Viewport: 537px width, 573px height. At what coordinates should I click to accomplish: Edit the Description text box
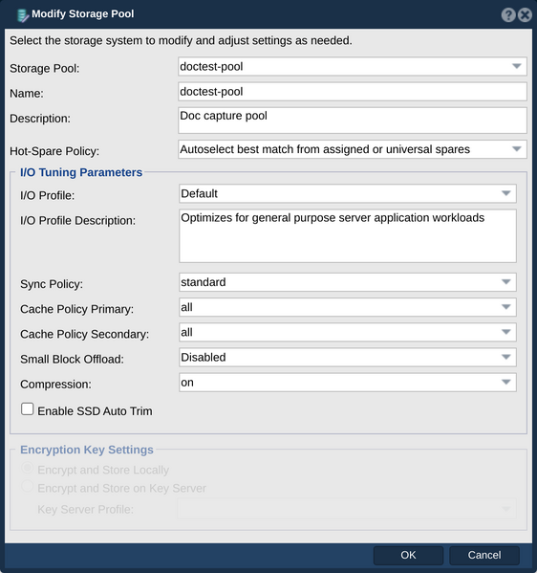[353, 121]
